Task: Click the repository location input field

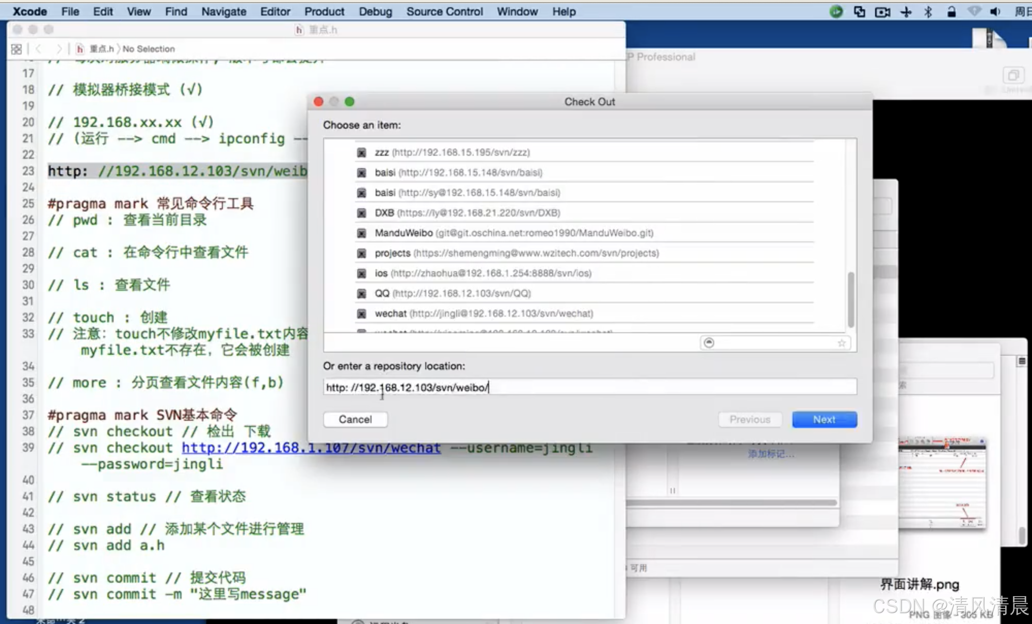Action: [x=590, y=387]
